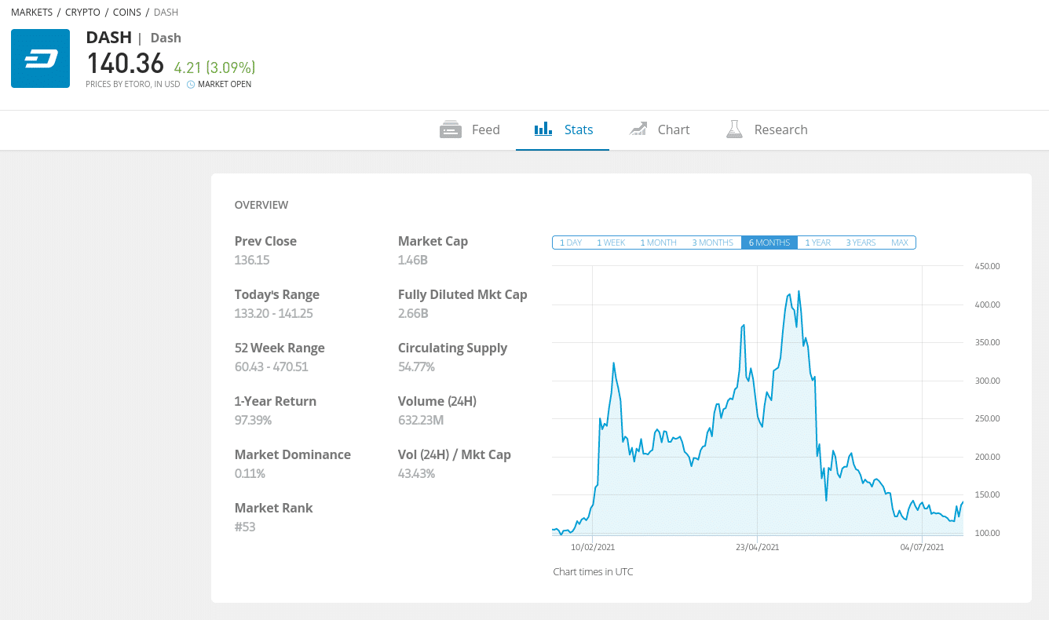Click the Vol (24H) / Mkt Cap label
Image resolution: width=1049 pixels, height=620 pixels.
coord(455,454)
